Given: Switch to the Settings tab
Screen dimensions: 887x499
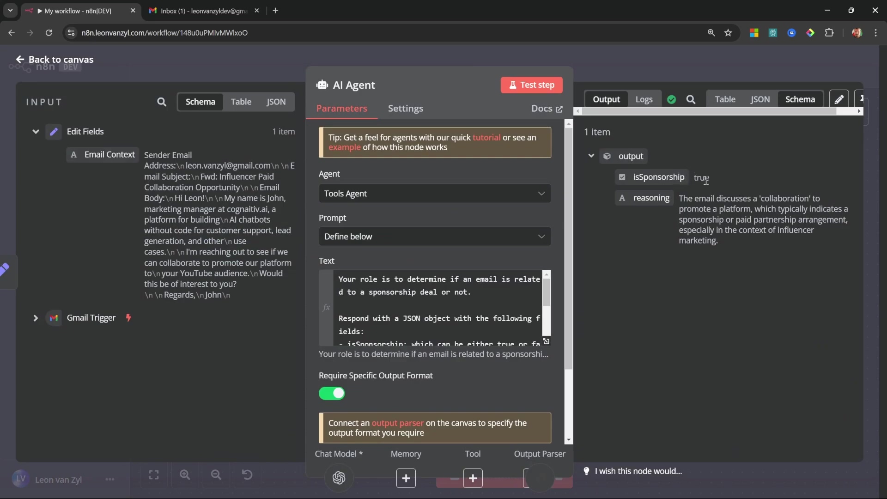Looking at the screenshot, I should 405,109.
